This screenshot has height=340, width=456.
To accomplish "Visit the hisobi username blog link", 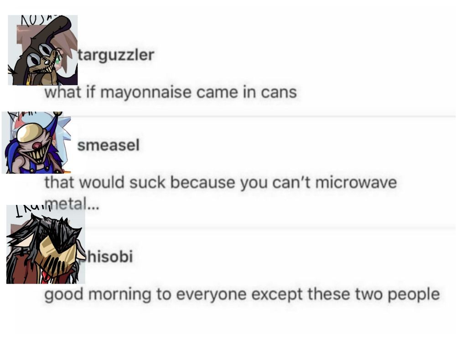I will pyautogui.click(x=109, y=256).
